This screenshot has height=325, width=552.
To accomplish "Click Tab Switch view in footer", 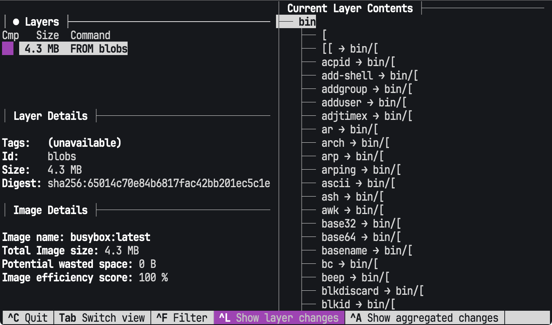I will [x=102, y=318].
